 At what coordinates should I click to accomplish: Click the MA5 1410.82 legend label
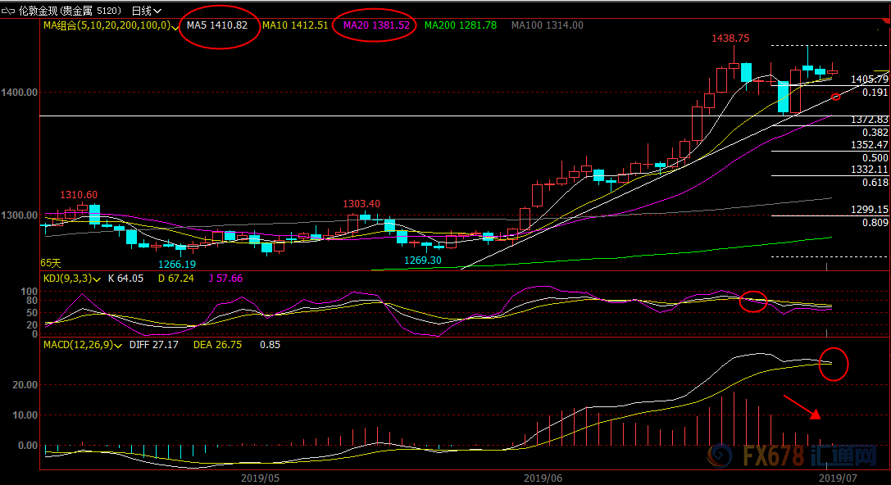click(217, 25)
